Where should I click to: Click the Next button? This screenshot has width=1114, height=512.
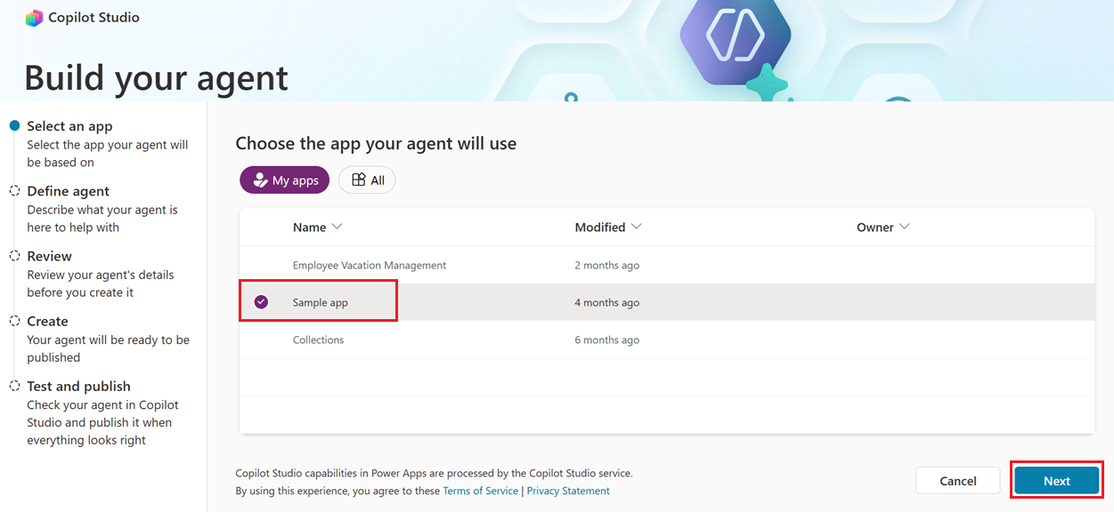pyautogui.click(x=1056, y=480)
